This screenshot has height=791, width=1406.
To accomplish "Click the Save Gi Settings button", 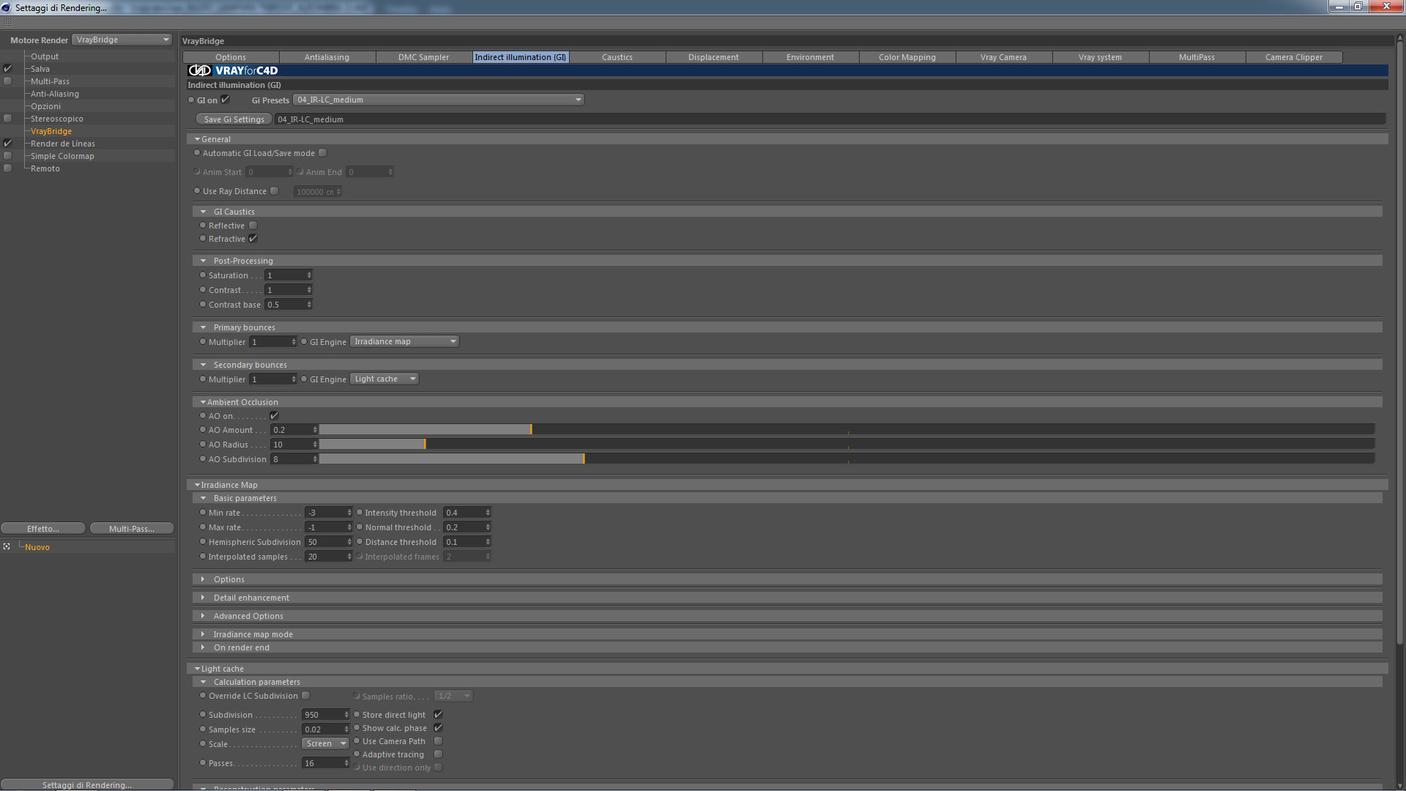I will (234, 119).
